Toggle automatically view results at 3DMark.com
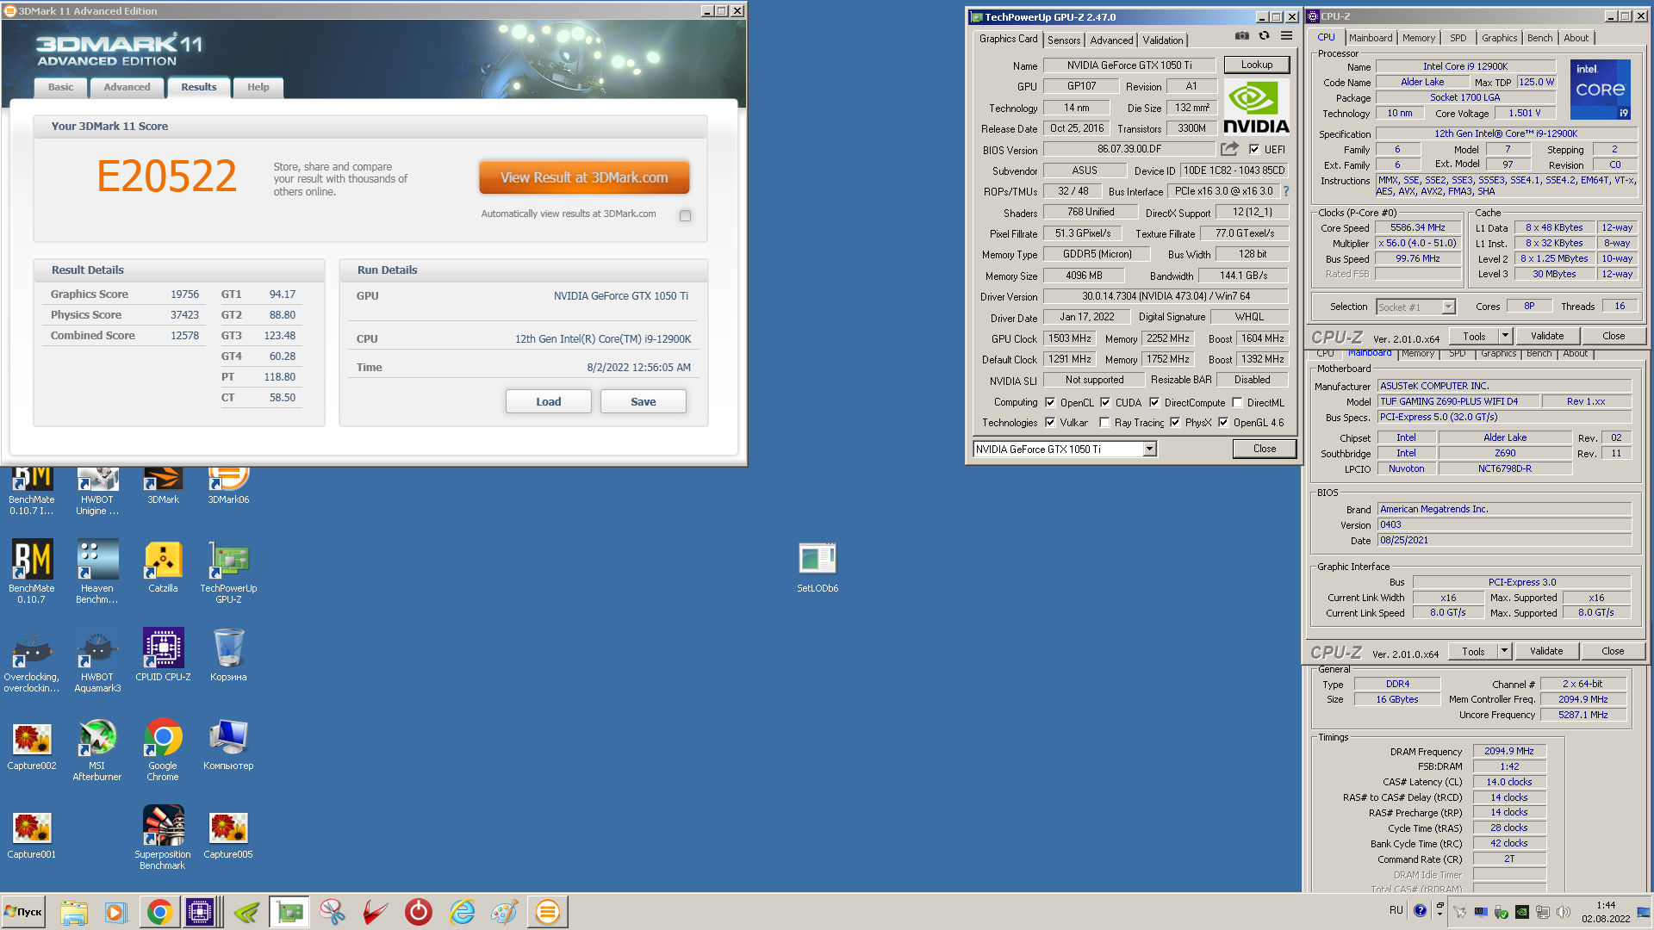The height and width of the screenshot is (930, 1654). tap(685, 215)
